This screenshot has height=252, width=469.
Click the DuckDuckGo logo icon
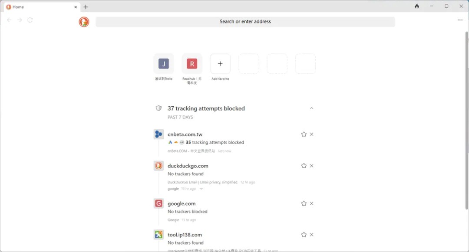point(84,22)
